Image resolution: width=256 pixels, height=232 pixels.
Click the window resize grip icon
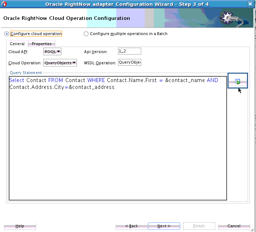(x=252, y=230)
